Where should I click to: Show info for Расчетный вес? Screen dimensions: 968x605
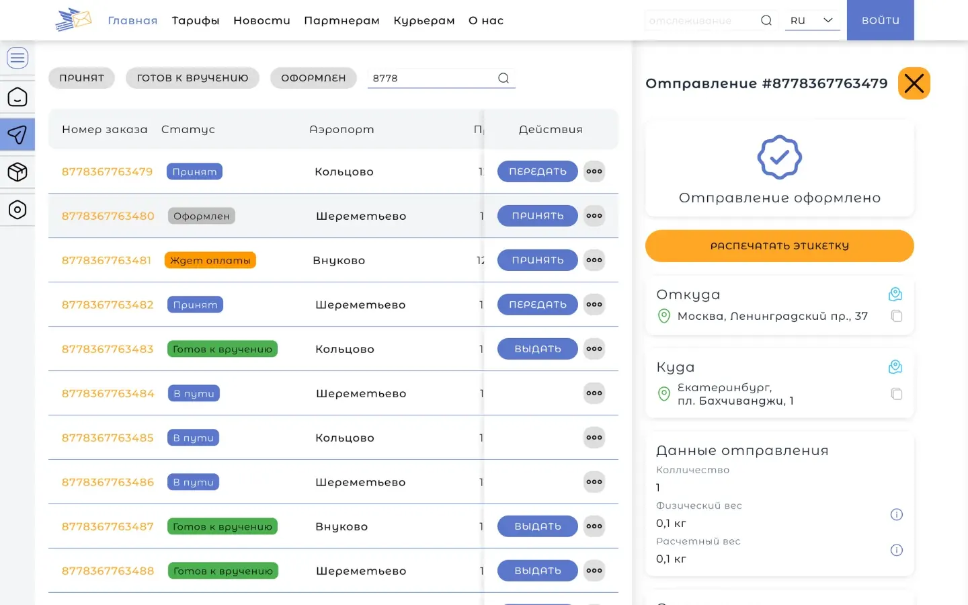tap(897, 550)
